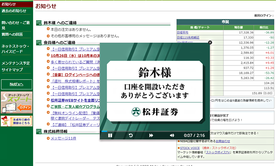The image size is (276, 166).
Task: Open メンテナンス予定 page
Action: click(x=16, y=63)
